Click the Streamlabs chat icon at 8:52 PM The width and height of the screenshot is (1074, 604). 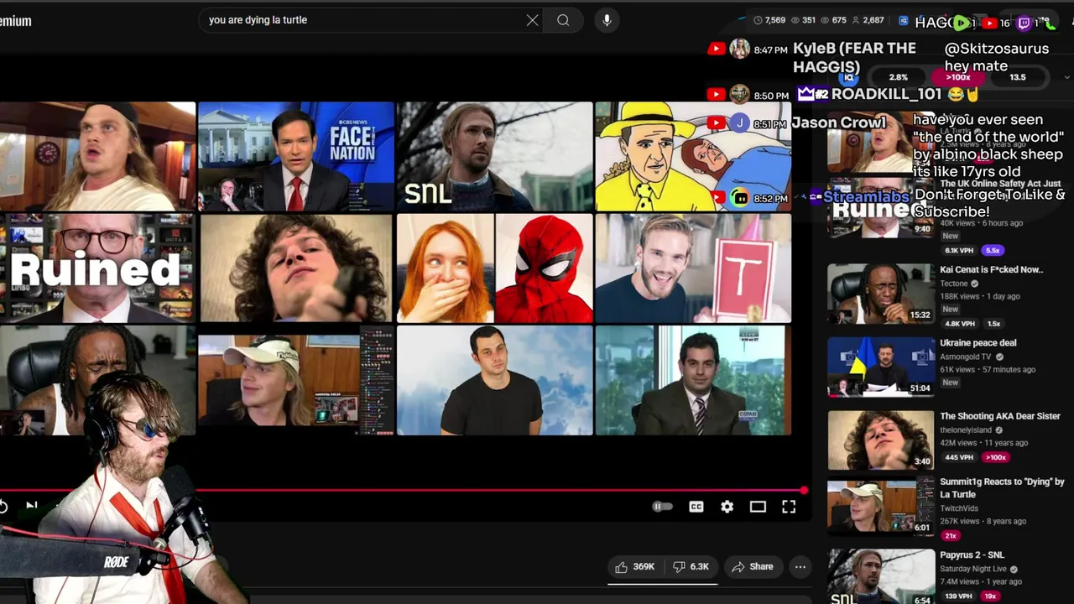[x=740, y=198]
